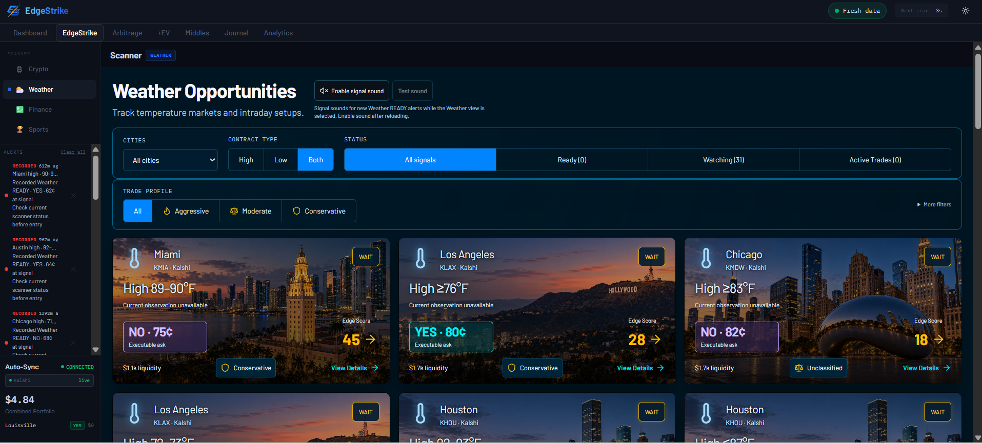Click the Edge Score 18 arrow on Chicago card
The height and width of the screenshot is (444, 982).
(x=939, y=339)
